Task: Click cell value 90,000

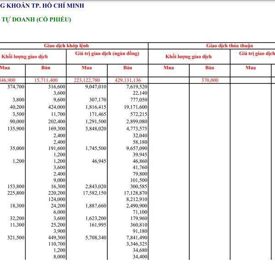Action: click(x=17, y=121)
